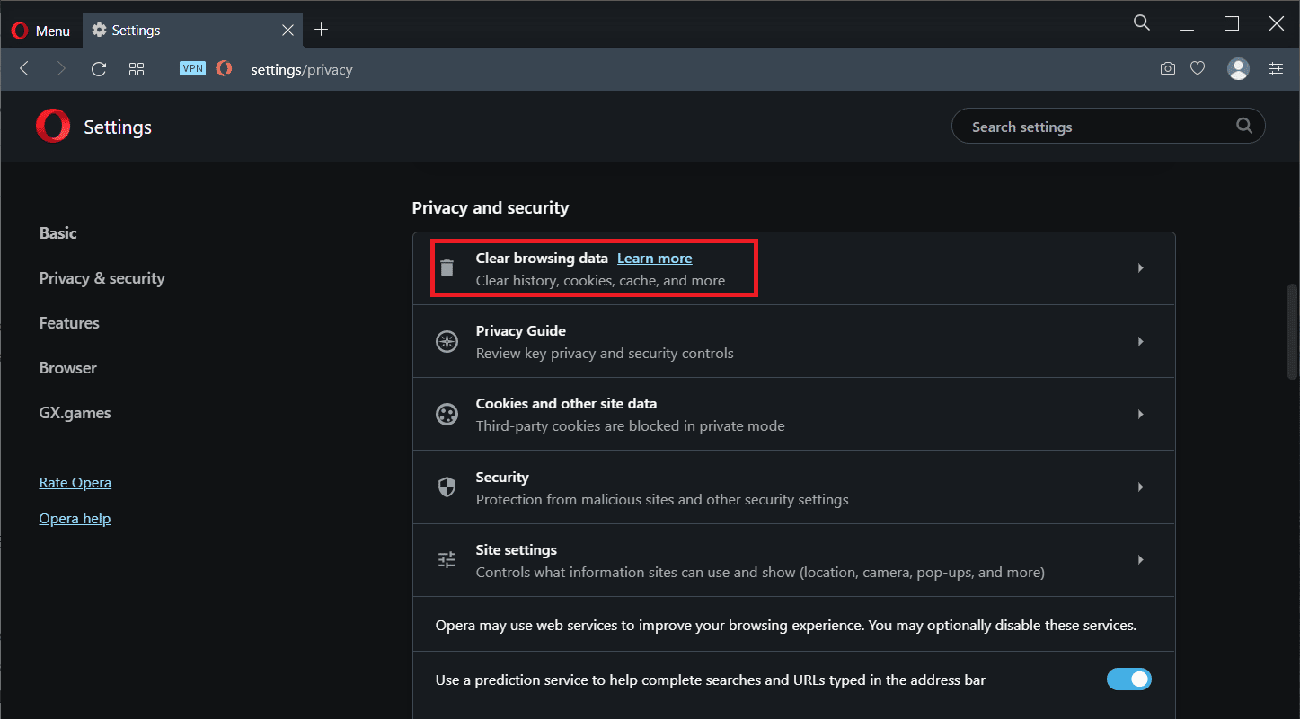
Task: Click the Search settings field
Action: 1096,127
